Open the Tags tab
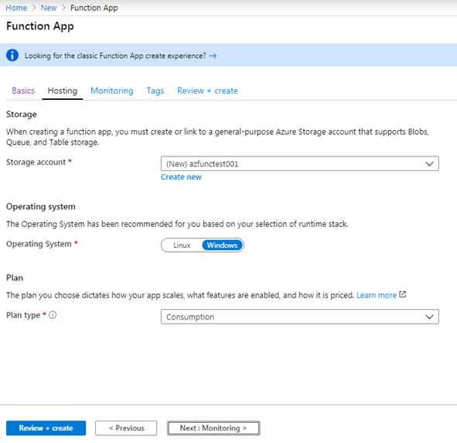This screenshot has width=457, height=443. tap(155, 91)
